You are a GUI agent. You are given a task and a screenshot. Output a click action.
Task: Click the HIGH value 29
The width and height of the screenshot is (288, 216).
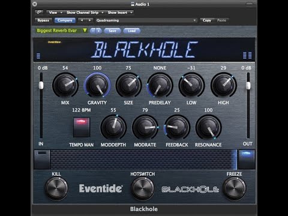pos(223,68)
